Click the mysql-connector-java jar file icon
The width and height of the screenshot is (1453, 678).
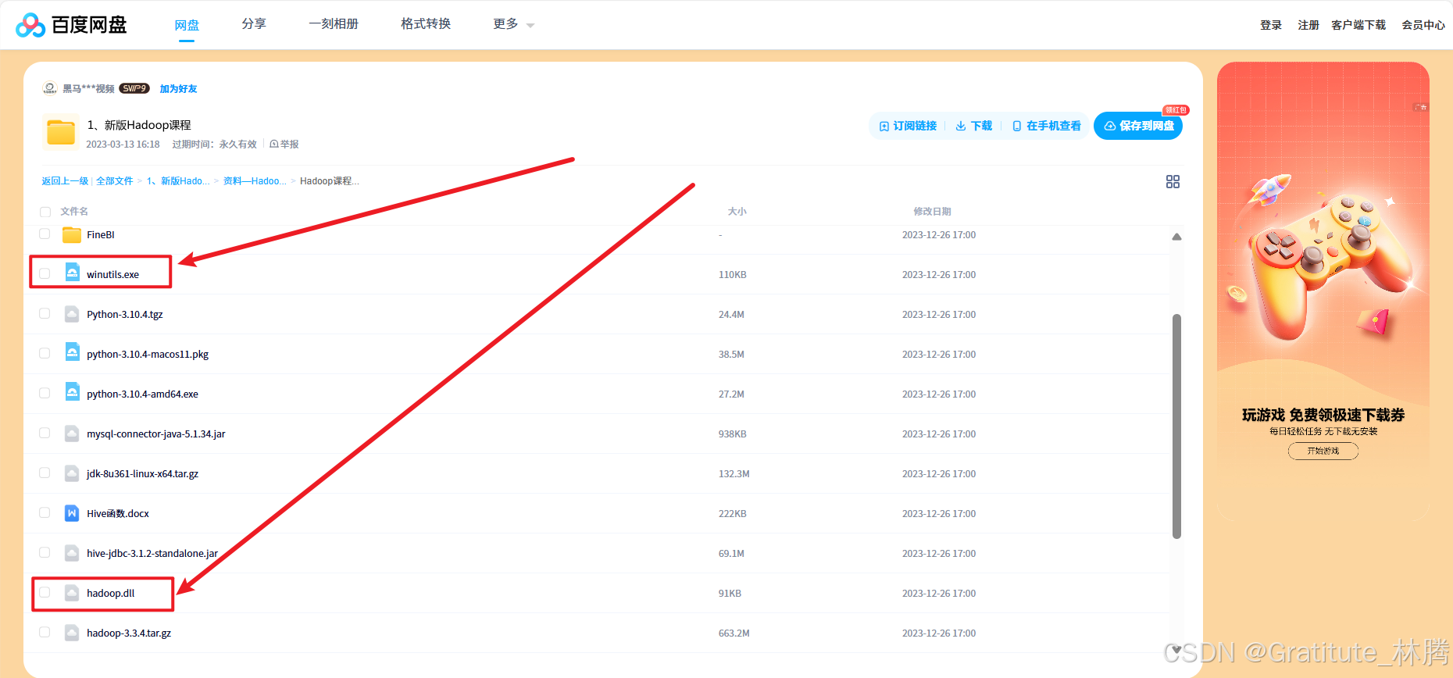pyautogui.click(x=72, y=434)
